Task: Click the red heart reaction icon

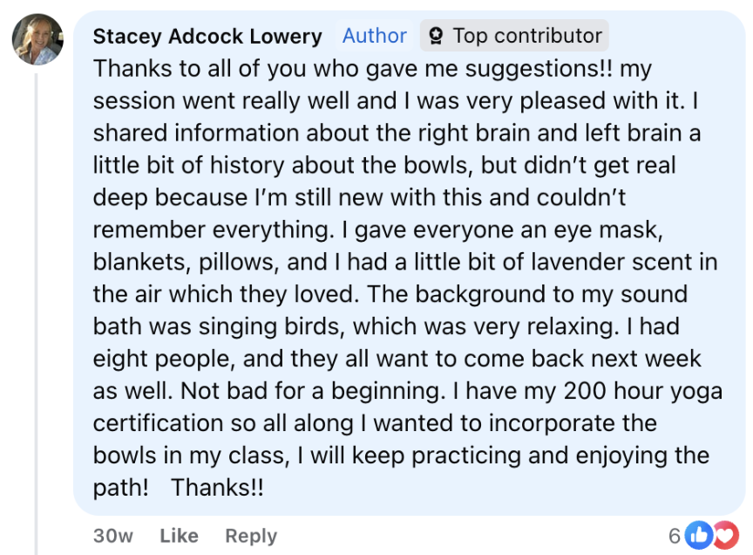Action: tap(722, 535)
